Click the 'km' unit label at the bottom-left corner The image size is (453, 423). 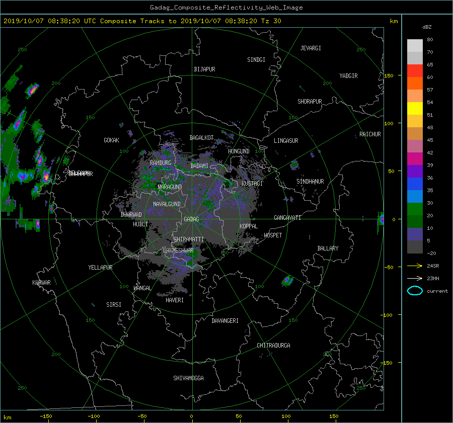pyautogui.click(x=8, y=418)
